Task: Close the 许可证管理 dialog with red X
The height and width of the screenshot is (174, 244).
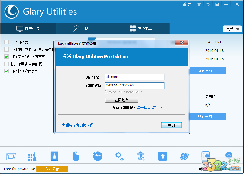Action: coord(181,43)
